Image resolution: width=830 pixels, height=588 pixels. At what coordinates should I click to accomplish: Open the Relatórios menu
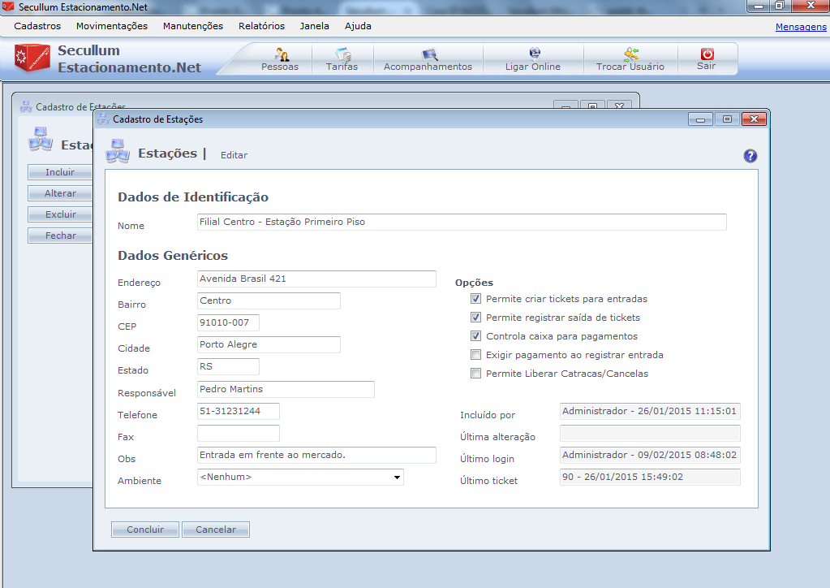click(x=261, y=26)
